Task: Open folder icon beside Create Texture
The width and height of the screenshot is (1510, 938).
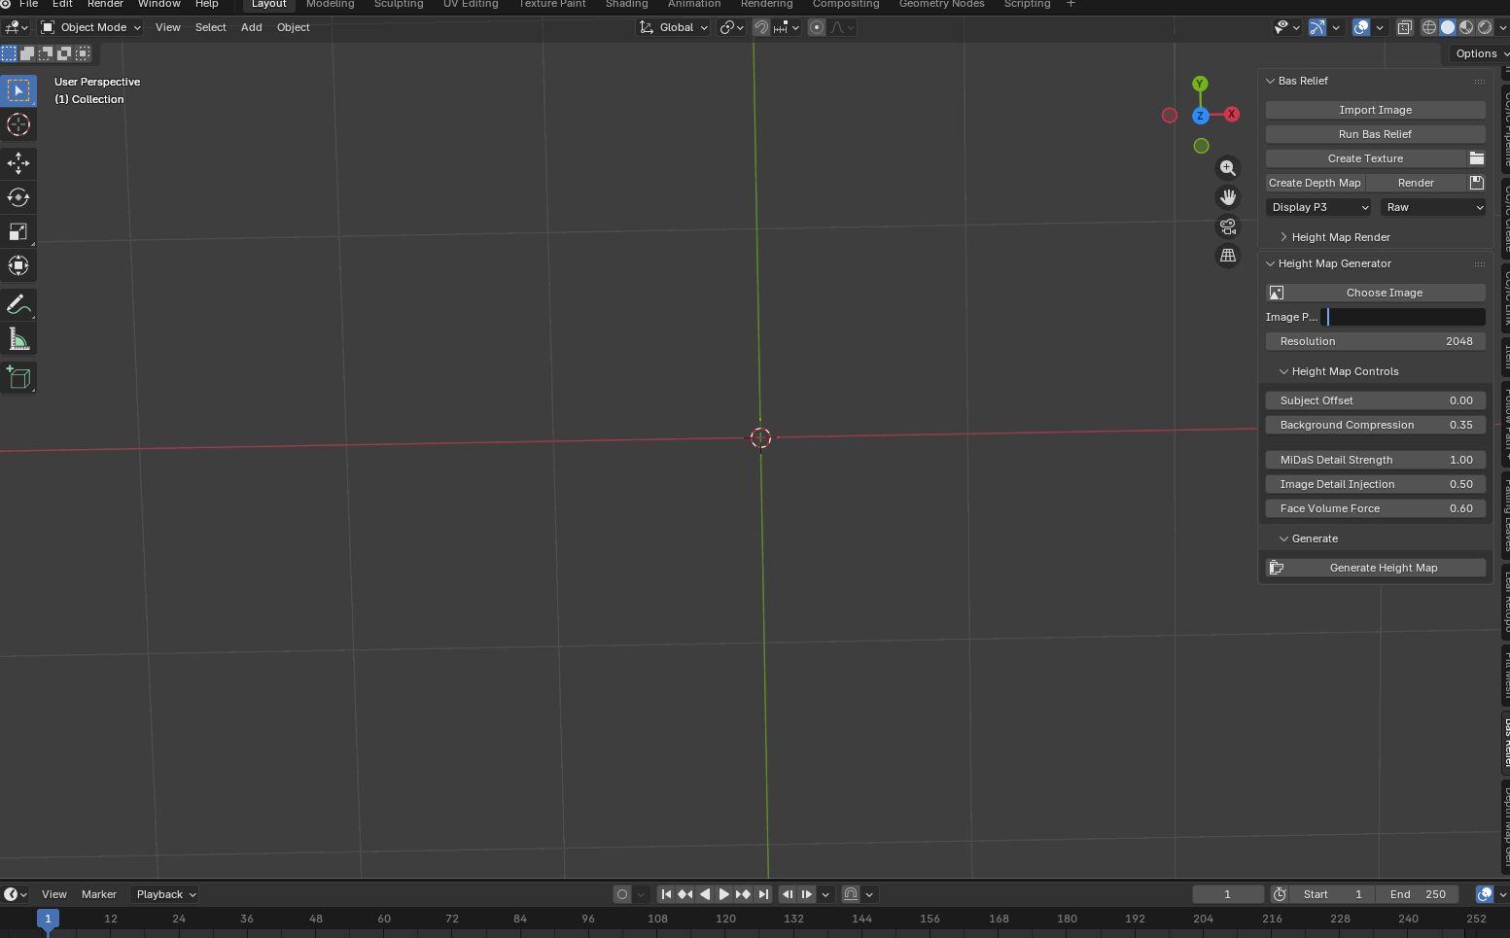Action: point(1476,158)
